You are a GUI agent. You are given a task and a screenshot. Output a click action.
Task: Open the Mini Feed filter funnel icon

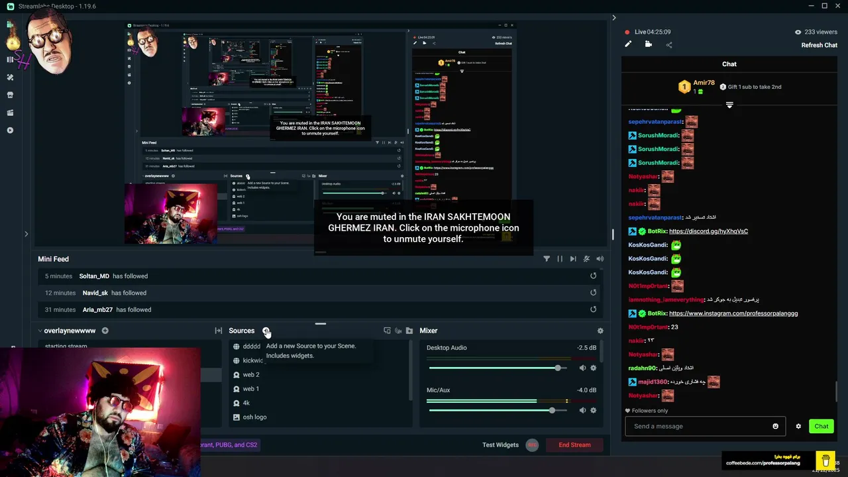click(x=547, y=259)
